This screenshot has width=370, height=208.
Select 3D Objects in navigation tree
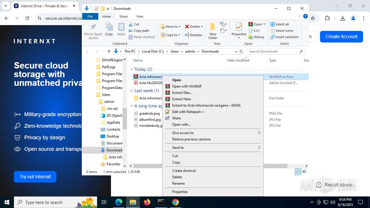pyautogui.click(x=114, y=116)
